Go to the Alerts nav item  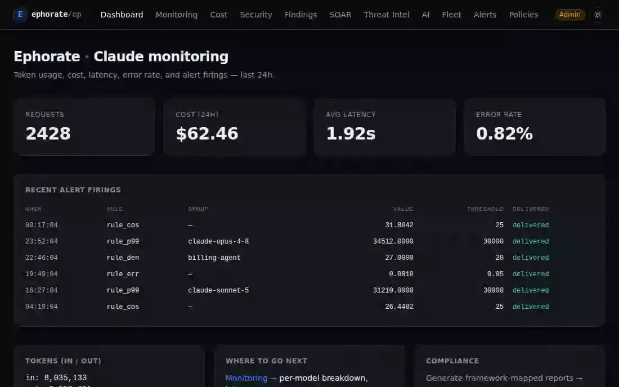pyautogui.click(x=485, y=15)
